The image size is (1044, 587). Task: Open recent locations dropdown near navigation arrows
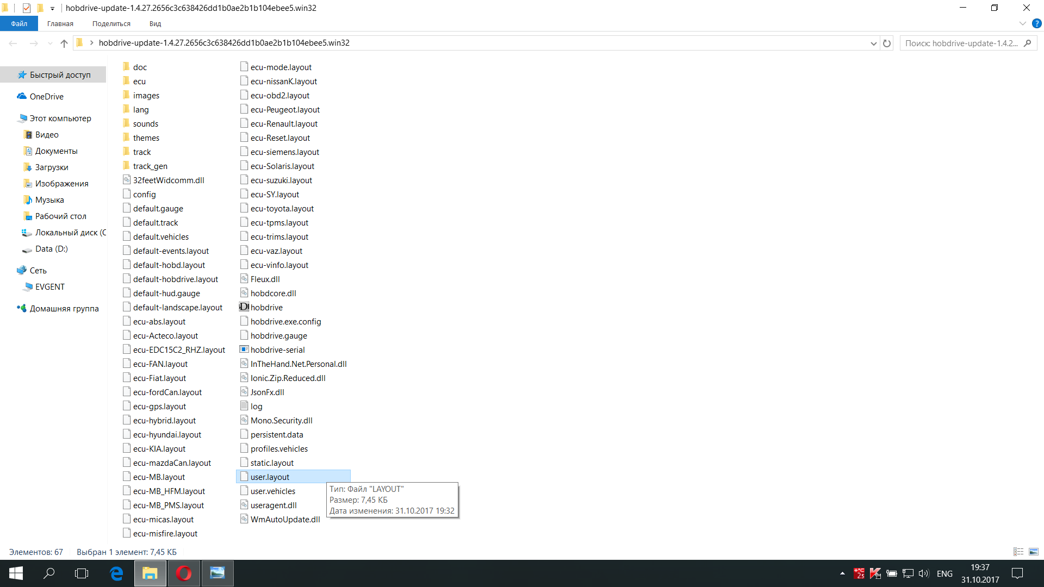(50, 43)
